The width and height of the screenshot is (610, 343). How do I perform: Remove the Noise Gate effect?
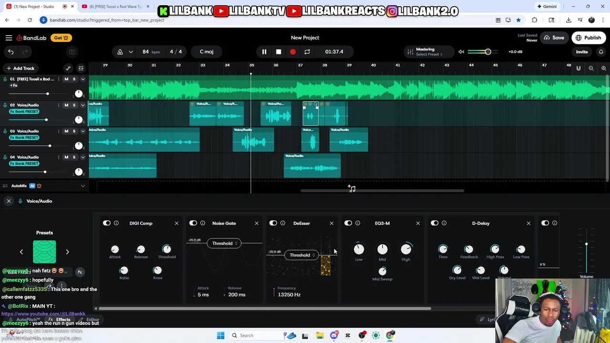coord(256,223)
